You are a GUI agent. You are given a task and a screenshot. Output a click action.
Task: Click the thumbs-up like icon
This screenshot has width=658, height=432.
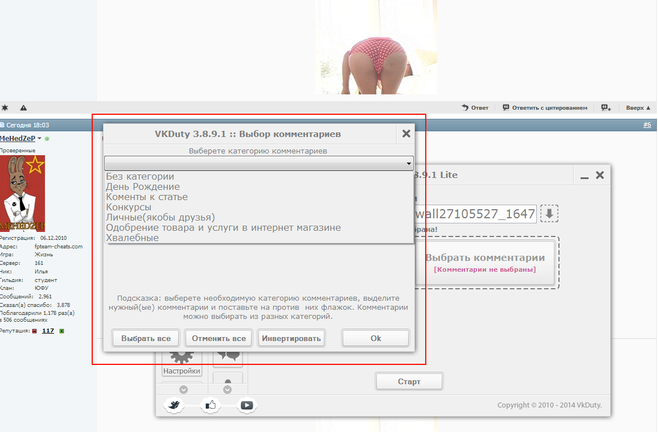pyautogui.click(x=211, y=405)
